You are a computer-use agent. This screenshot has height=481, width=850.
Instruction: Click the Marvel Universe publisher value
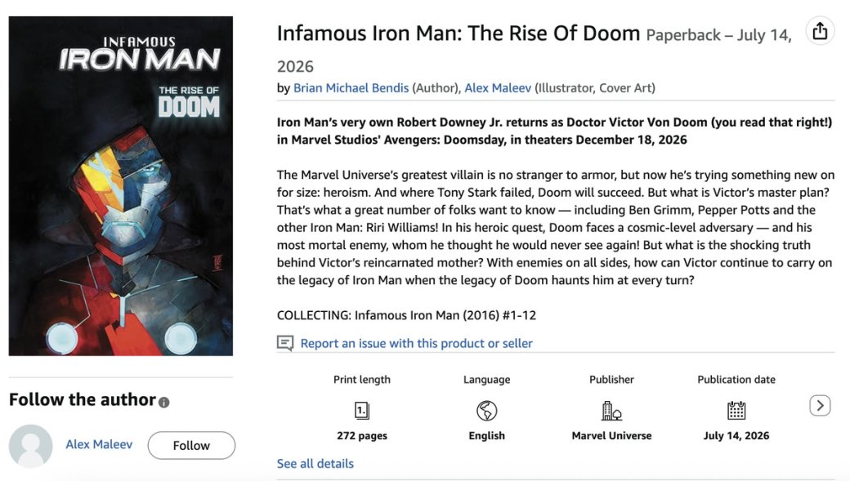pyautogui.click(x=611, y=435)
